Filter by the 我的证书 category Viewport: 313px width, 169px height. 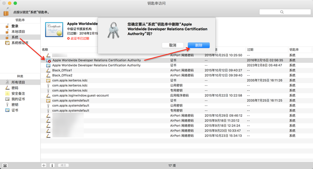coord(18,99)
